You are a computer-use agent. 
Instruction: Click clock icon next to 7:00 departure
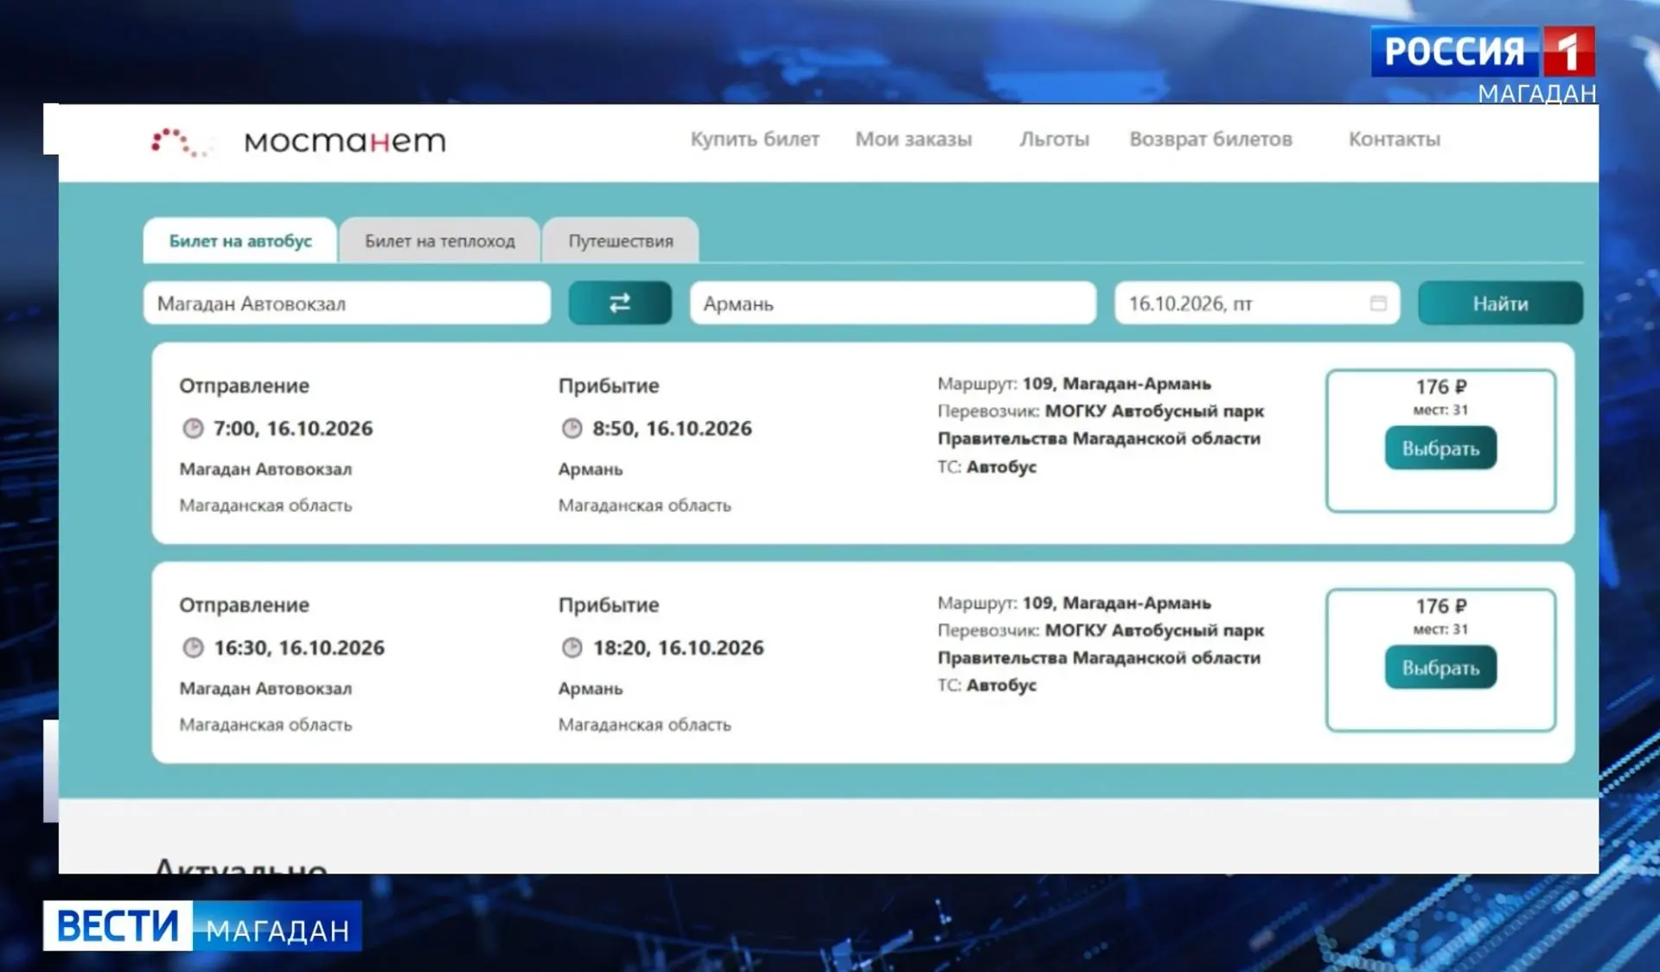193,428
